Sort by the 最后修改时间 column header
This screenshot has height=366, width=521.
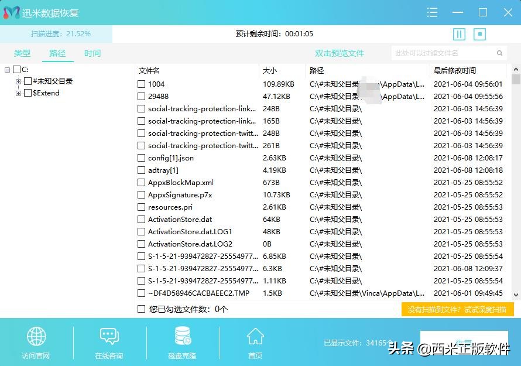tap(454, 70)
